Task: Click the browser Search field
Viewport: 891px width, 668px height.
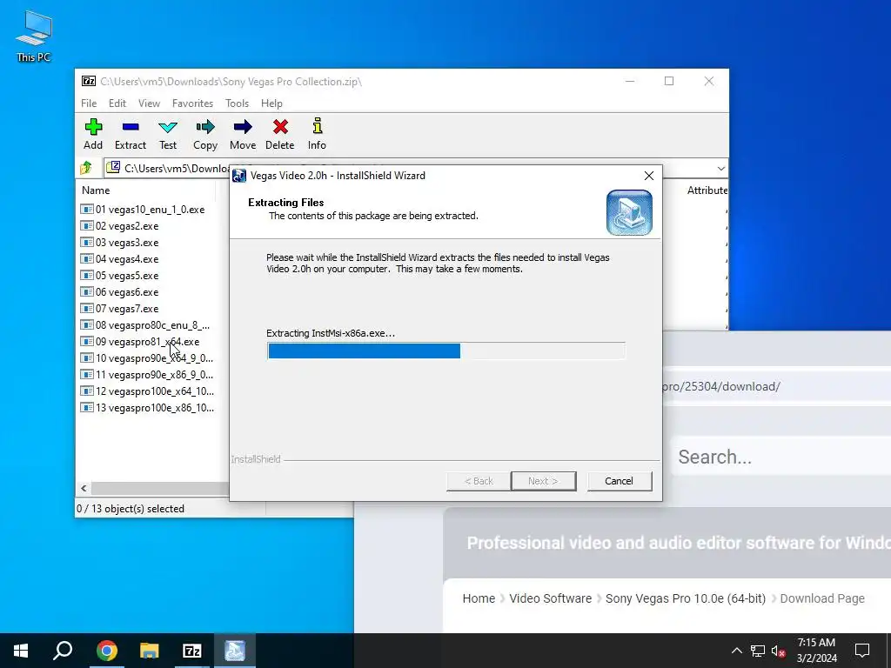Action: pos(781,457)
